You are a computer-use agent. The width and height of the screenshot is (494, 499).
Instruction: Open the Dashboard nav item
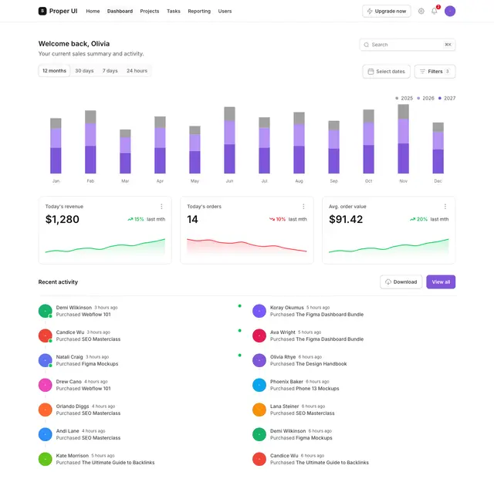coord(120,11)
